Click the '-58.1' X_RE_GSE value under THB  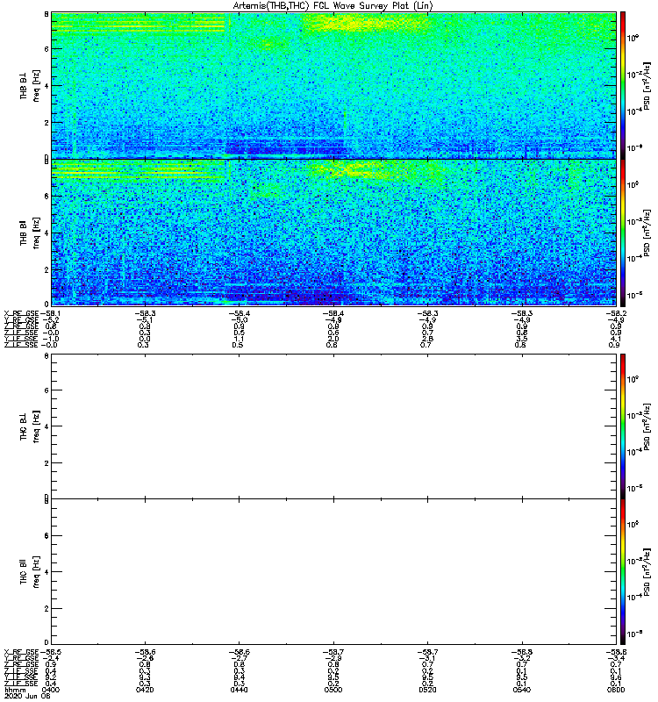tap(51, 313)
